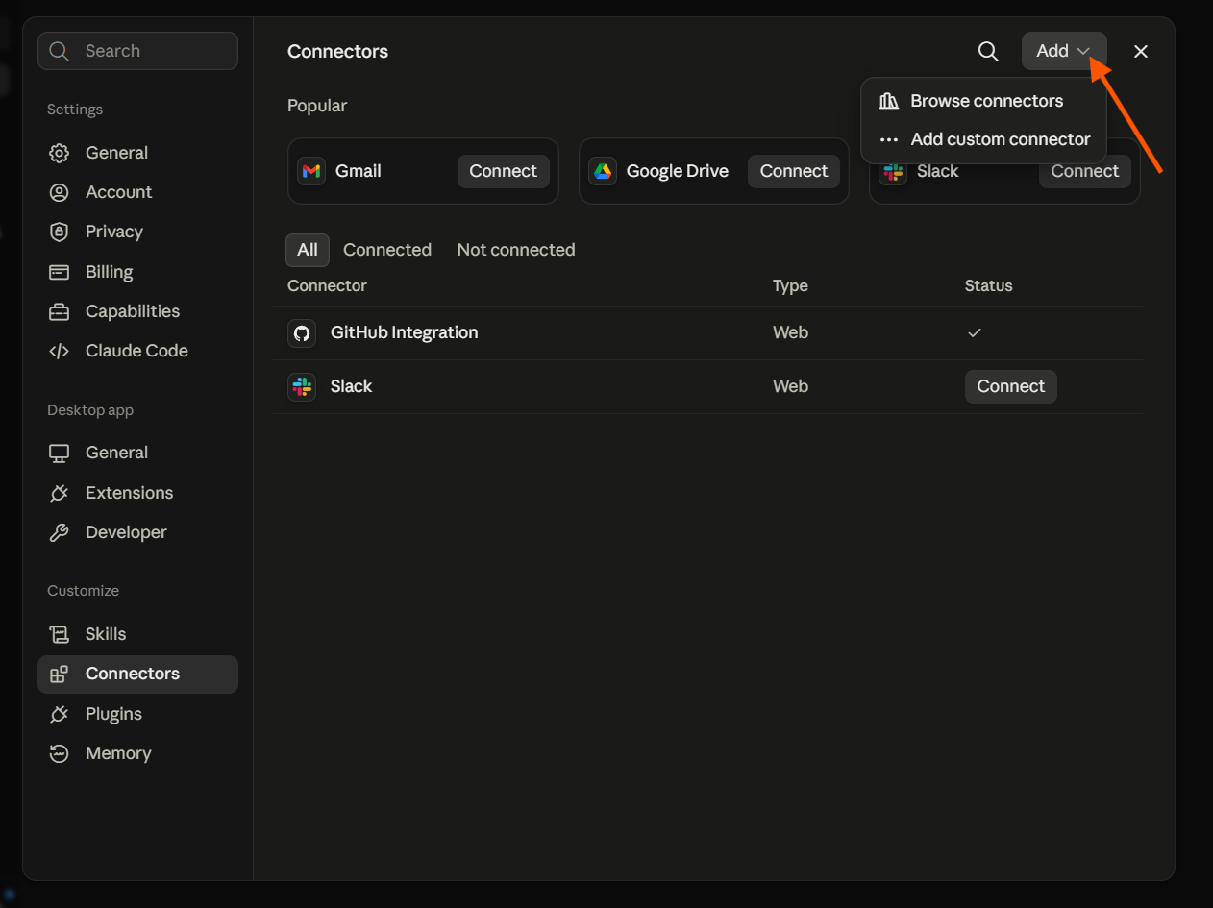Click the GitHub Integration row name
The width and height of the screenshot is (1213, 908).
click(x=404, y=332)
